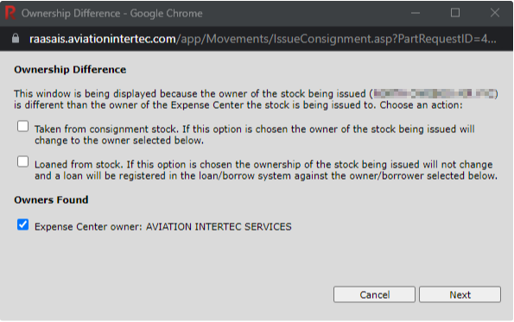Viewport: 514px width, 322px height.
Task: Click the red R application icon in title bar
Action: pos(10,13)
